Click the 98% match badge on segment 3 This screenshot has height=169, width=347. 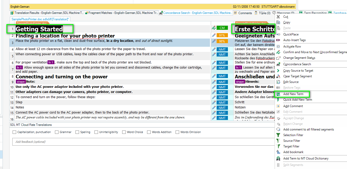click(222, 41)
